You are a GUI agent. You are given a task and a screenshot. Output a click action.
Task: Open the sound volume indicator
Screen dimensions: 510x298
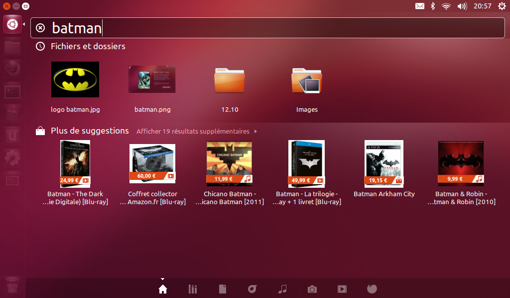pyautogui.click(x=462, y=6)
